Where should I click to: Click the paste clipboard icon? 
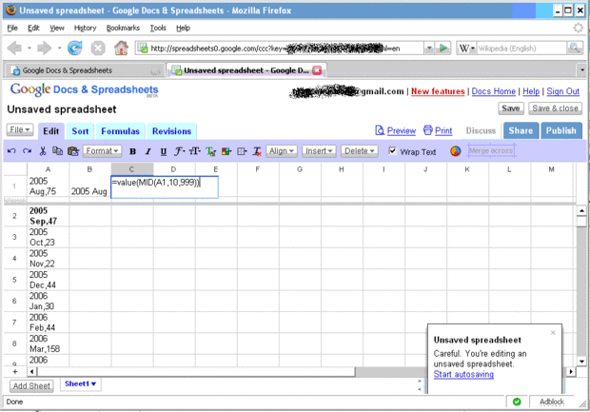[x=73, y=151]
